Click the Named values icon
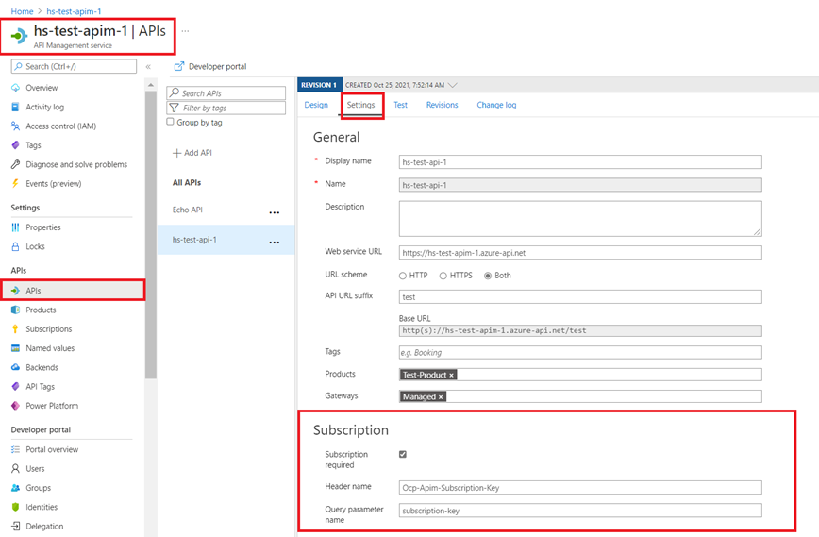This screenshot has height=537, width=819. 16,348
